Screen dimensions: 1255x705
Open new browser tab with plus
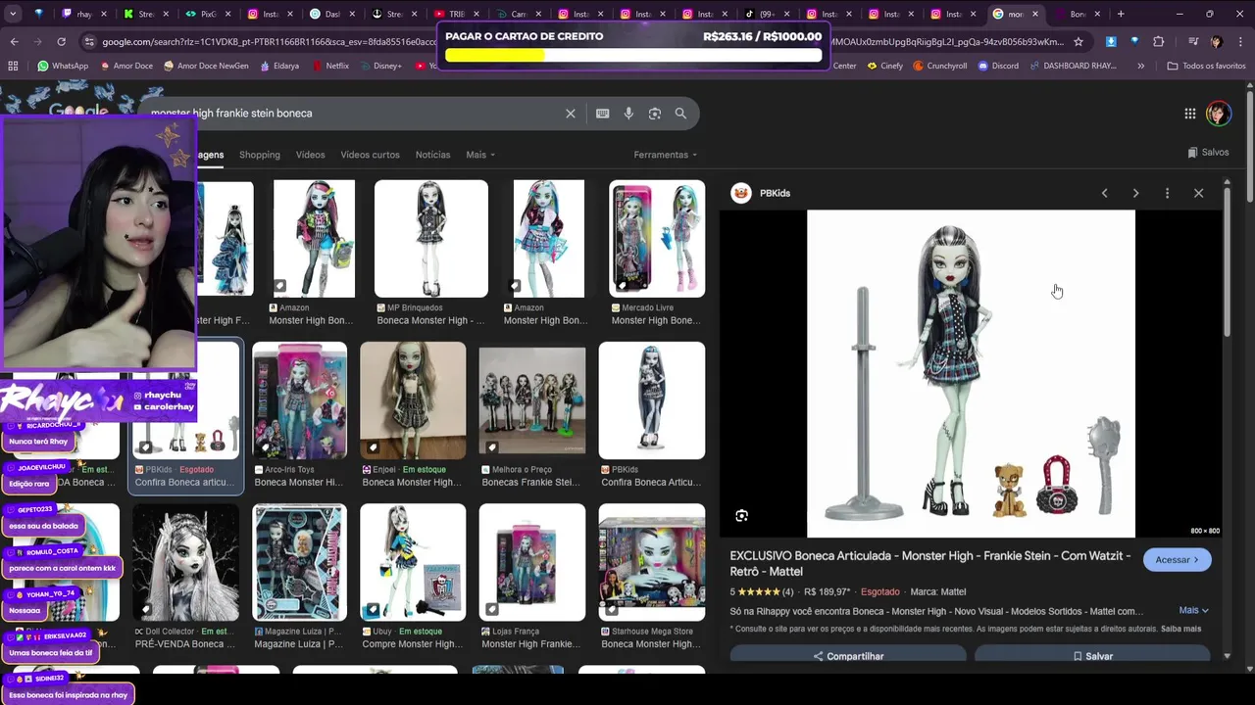pyautogui.click(x=1121, y=14)
